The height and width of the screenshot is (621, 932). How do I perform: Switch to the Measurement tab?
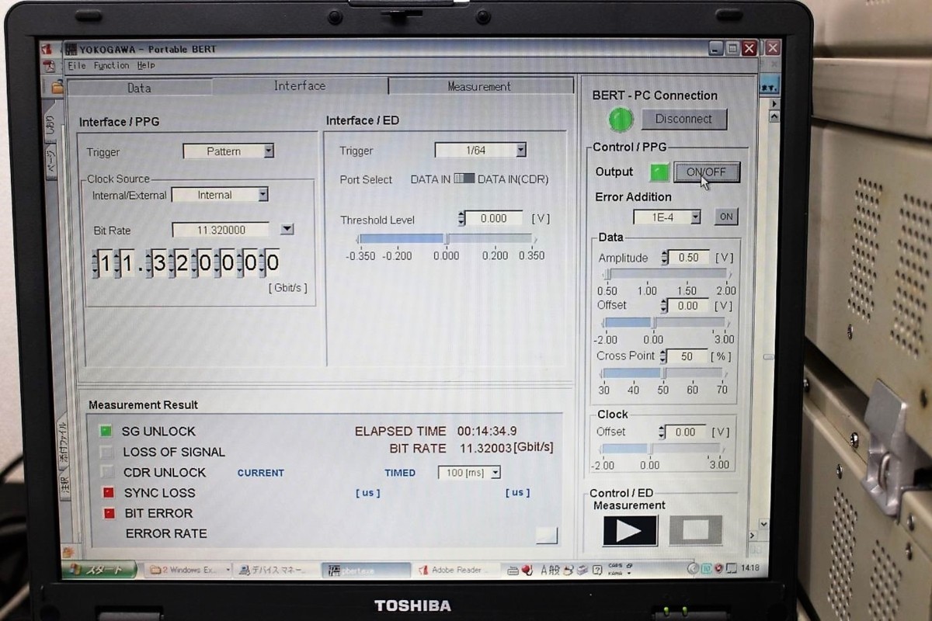[479, 86]
